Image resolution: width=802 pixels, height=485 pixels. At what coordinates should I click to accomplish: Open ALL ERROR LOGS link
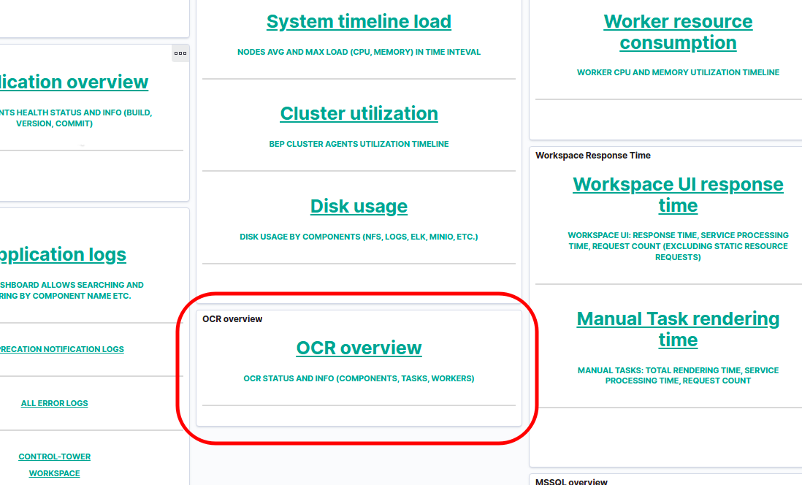[54, 403]
